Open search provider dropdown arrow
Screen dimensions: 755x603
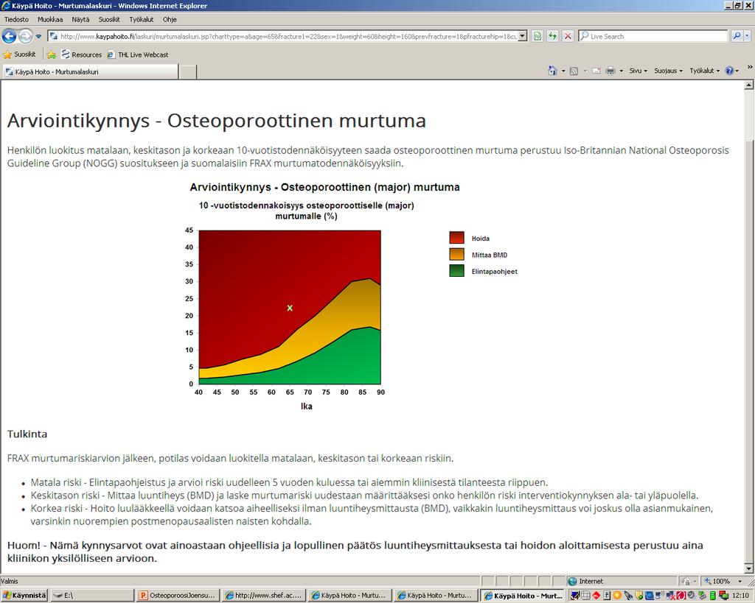tap(748, 36)
